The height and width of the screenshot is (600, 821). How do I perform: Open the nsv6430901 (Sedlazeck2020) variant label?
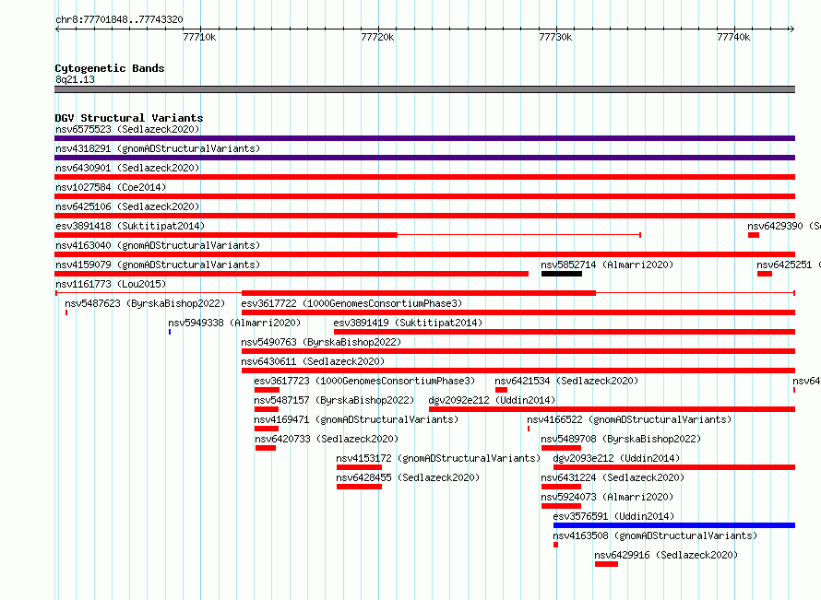click(x=127, y=168)
